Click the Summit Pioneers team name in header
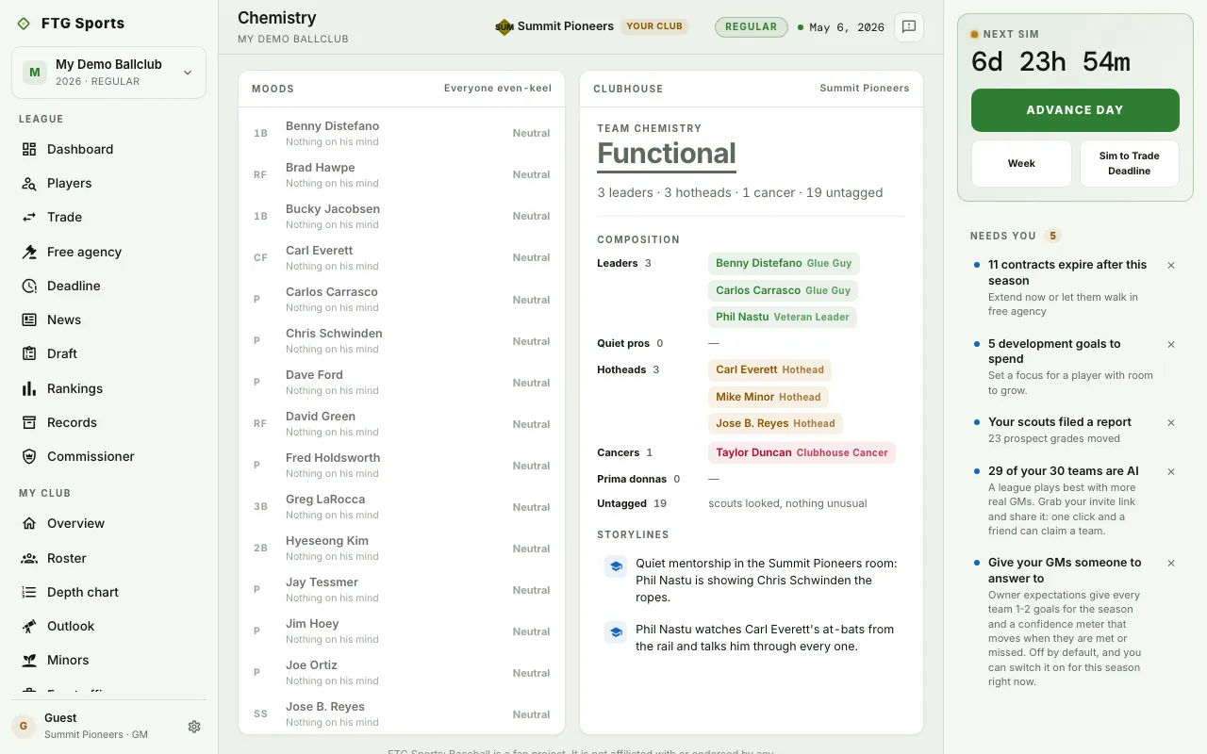The width and height of the screenshot is (1207, 754). 566,26
